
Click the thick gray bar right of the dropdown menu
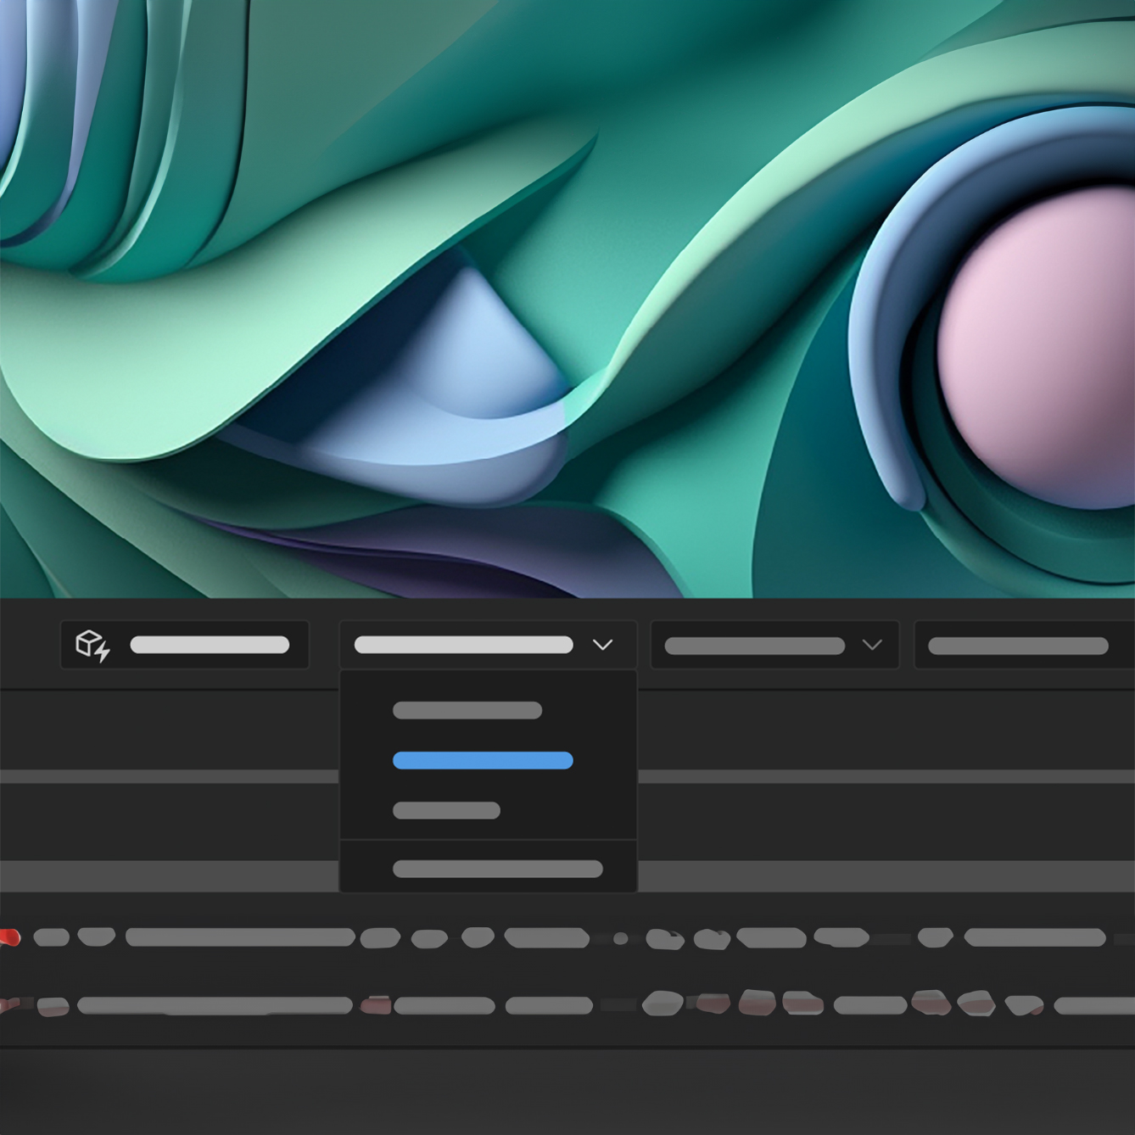pos(882,875)
